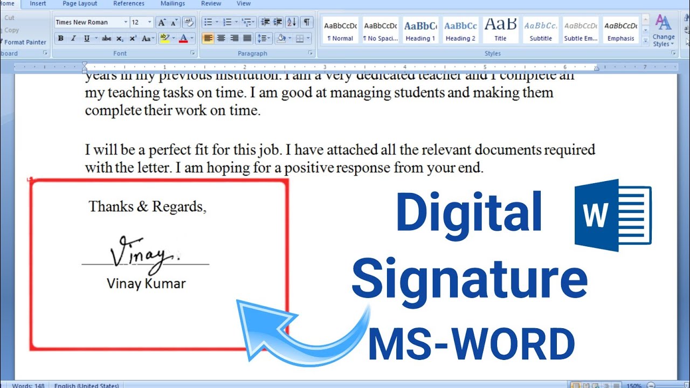Toggle Justify alignment
Image resolution: width=690 pixels, height=388 pixels.
(247, 38)
